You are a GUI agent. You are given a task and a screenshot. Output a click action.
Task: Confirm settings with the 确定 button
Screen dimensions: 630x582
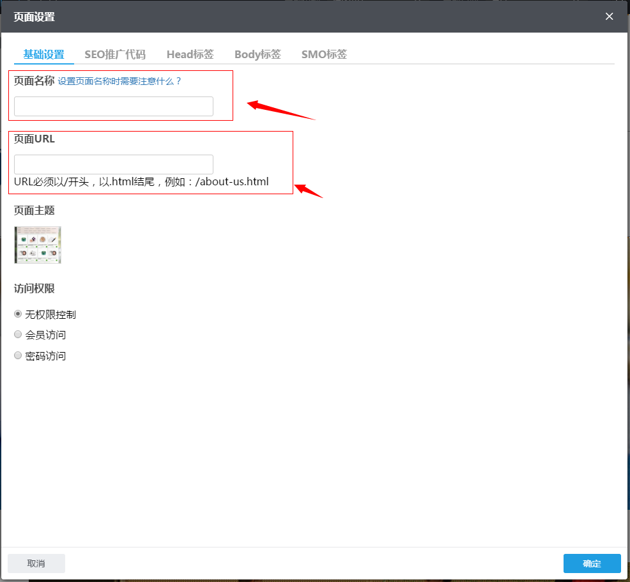(592, 563)
